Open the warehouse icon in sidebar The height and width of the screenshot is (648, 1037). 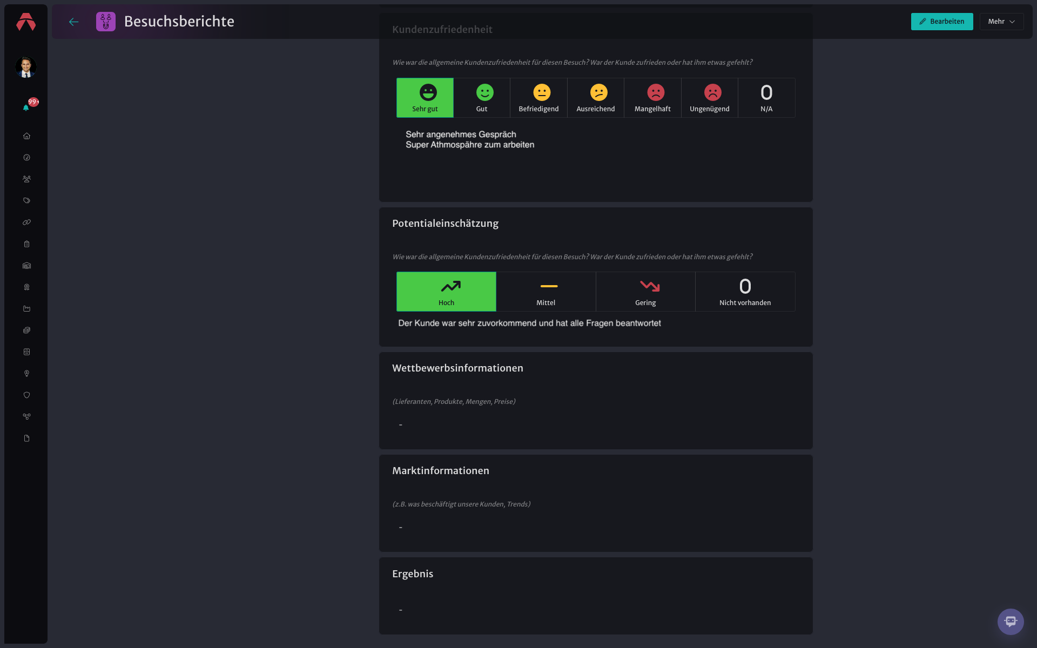tap(26, 266)
